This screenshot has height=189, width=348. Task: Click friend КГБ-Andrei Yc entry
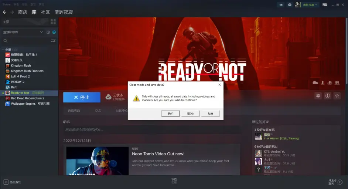click(x=275, y=153)
